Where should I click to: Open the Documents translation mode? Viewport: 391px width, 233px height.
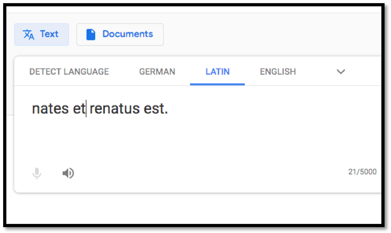(120, 34)
